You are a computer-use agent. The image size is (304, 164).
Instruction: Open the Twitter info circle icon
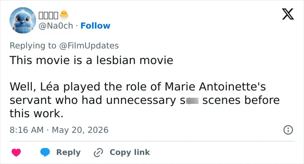pyautogui.click(x=288, y=130)
